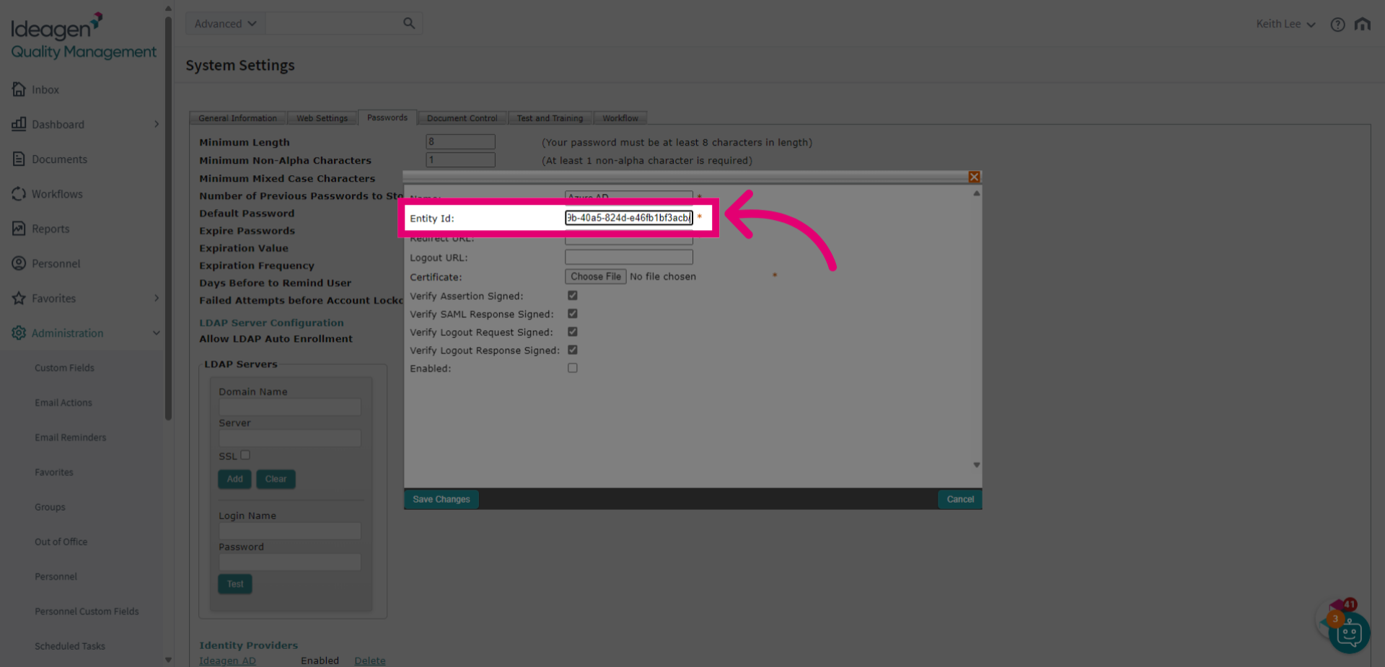Click the LDAP Server input field
This screenshot has width=1385, height=667.
coord(290,438)
